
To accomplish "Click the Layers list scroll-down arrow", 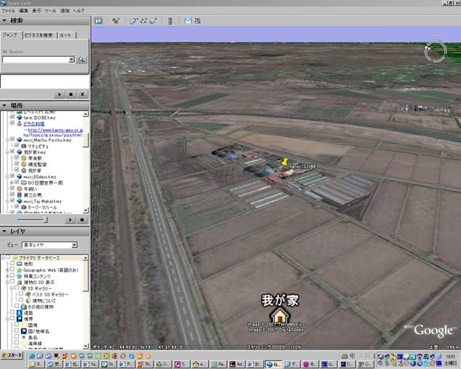I will point(86,347).
